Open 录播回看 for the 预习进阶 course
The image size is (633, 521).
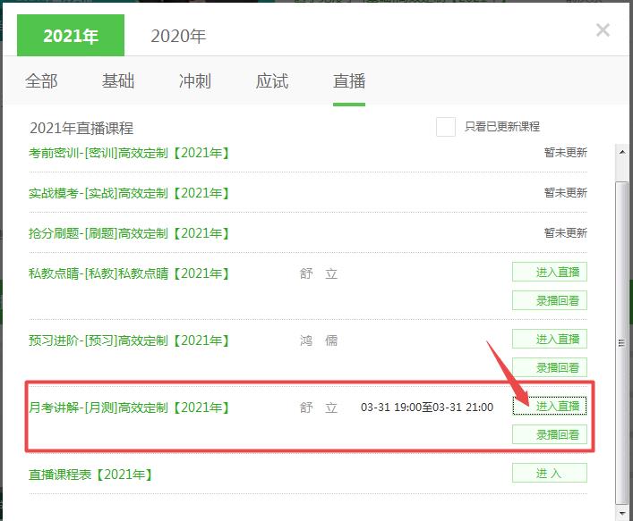[550, 367]
